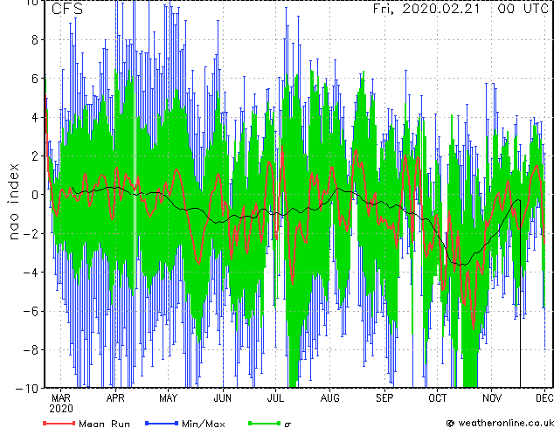Click the NOV month label
The image size is (554, 428).
pos(492,398)
